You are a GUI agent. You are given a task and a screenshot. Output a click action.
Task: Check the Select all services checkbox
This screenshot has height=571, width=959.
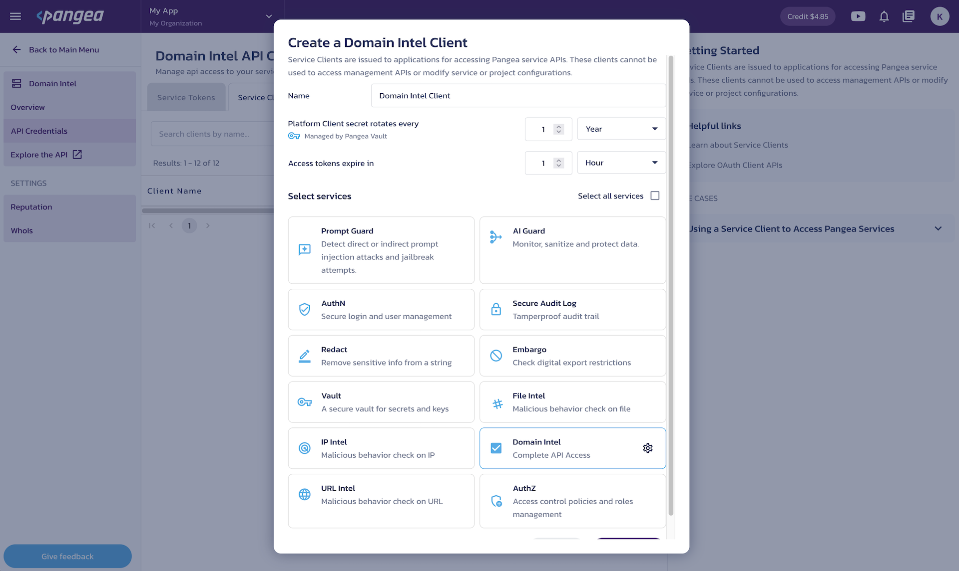[655, 195]
